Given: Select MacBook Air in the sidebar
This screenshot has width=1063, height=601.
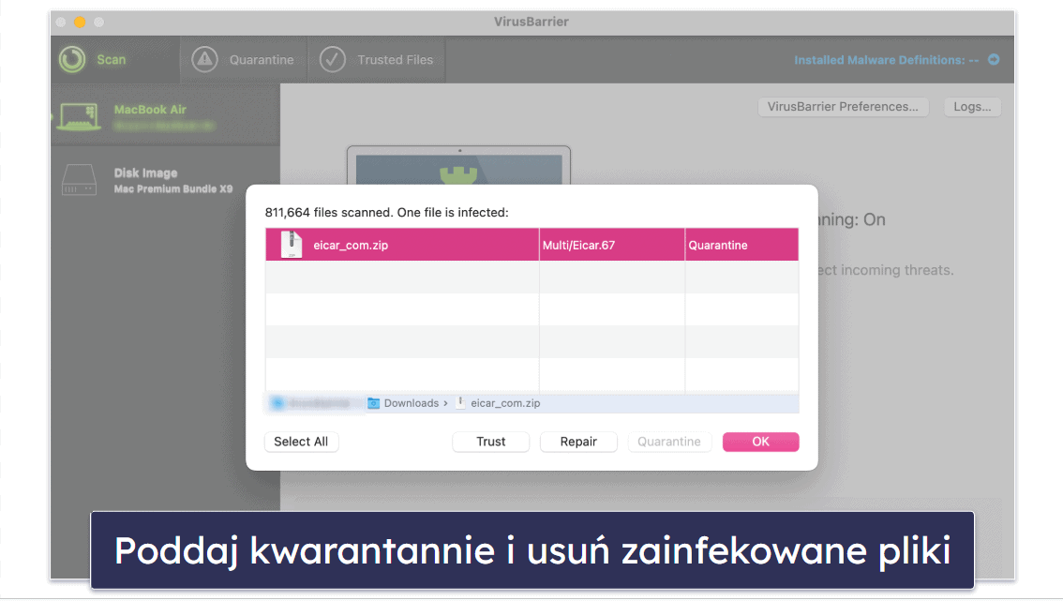Looking at the screenshot, I should (x=165, y=116).
